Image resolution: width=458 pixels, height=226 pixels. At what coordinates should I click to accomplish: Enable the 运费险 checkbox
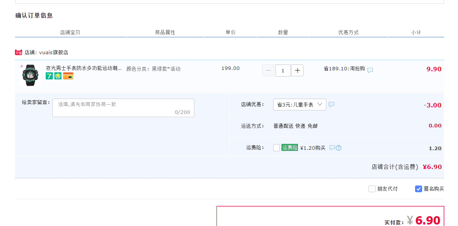pos(276,148)
